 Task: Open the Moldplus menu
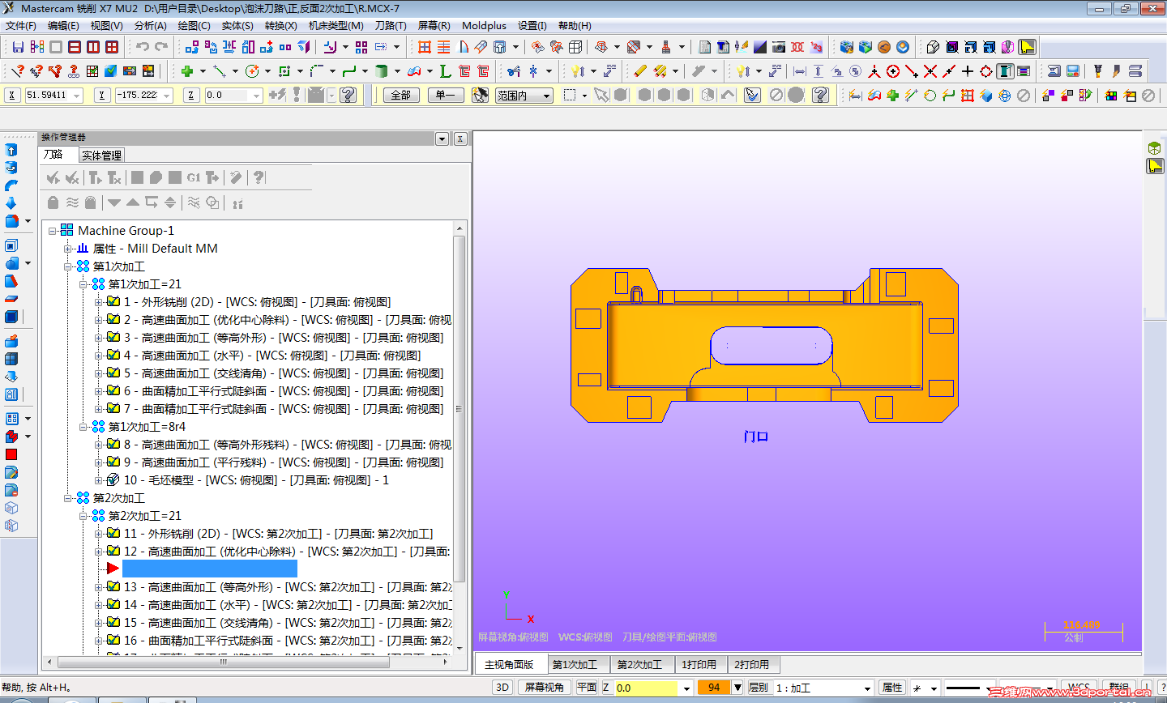pos(484,26)
